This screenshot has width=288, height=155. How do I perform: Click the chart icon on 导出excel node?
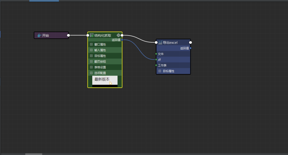click(x=160, y=43)
